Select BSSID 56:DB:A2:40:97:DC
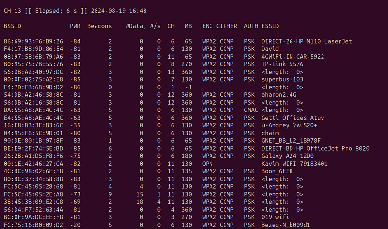 [33, 72]
